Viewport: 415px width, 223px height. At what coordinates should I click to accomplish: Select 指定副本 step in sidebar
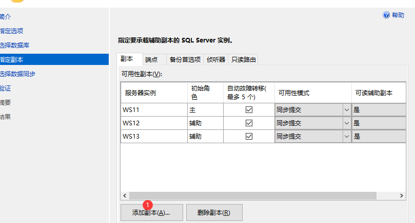[54, 59]
